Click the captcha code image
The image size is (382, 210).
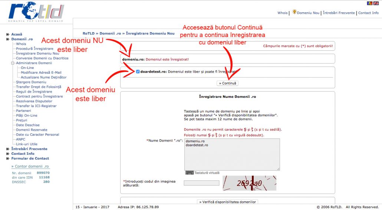(x=249, y=183)
